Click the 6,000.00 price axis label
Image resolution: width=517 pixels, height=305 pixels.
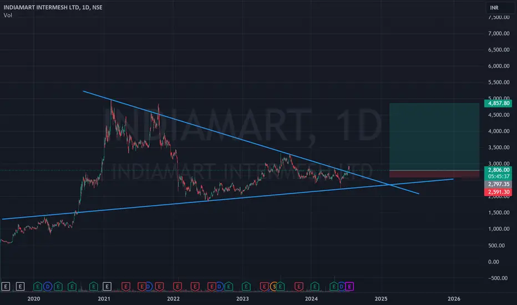tap(499, 66)
